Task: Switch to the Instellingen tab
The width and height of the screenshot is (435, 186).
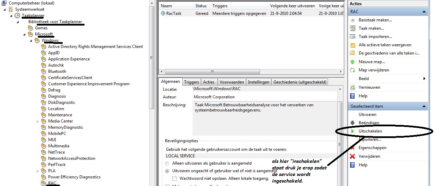Action: 259,82
